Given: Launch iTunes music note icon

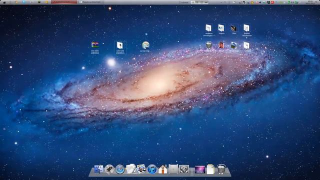Looking at the screenshot, I should coord(152,169).
